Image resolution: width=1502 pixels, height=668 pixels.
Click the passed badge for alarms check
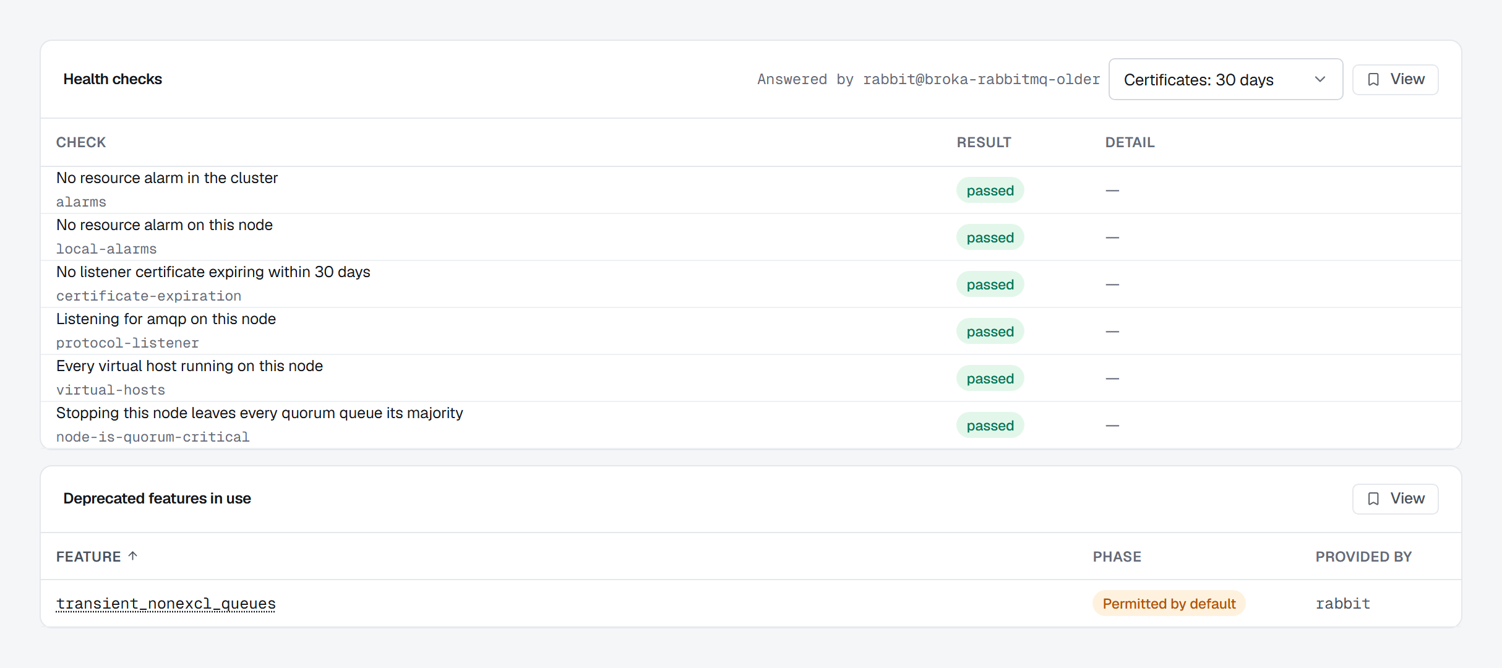click(x=990, y=191)
